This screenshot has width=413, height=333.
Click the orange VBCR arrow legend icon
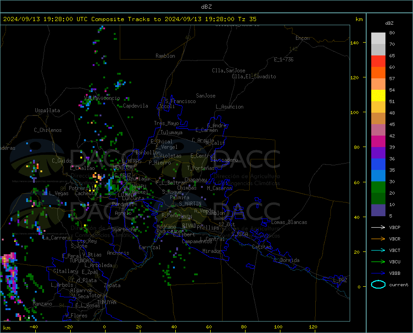coord(378,239)
